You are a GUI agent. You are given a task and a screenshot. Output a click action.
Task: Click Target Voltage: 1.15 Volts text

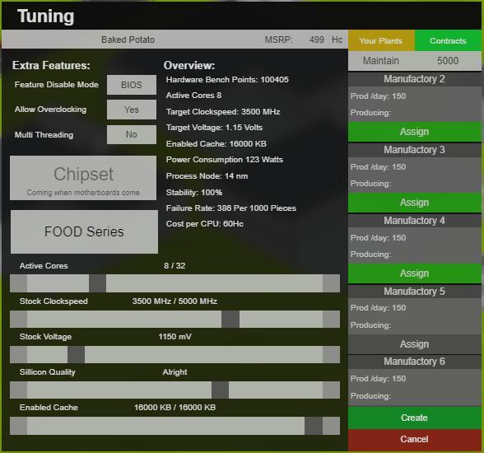pos(214,128)
